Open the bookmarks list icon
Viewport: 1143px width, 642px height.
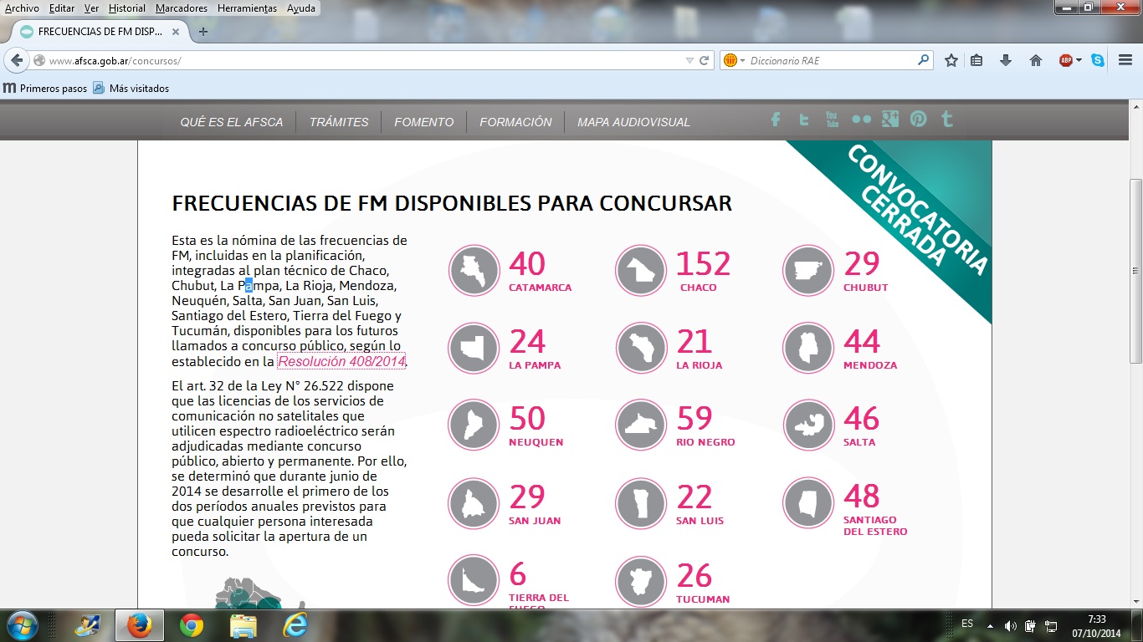point(976,60)
